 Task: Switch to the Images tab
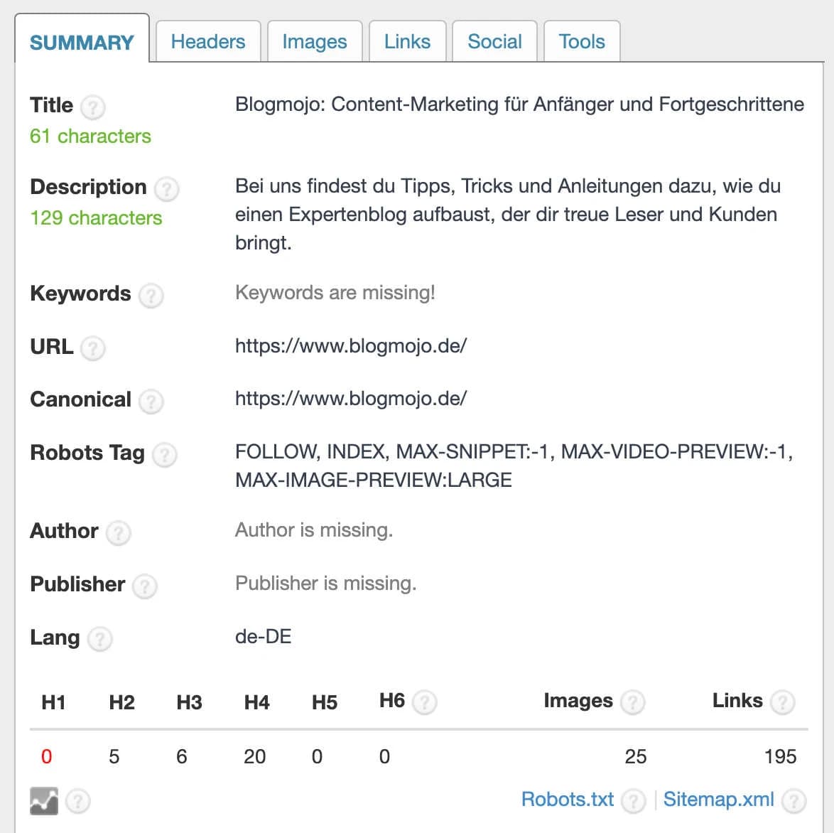point(314,41)
